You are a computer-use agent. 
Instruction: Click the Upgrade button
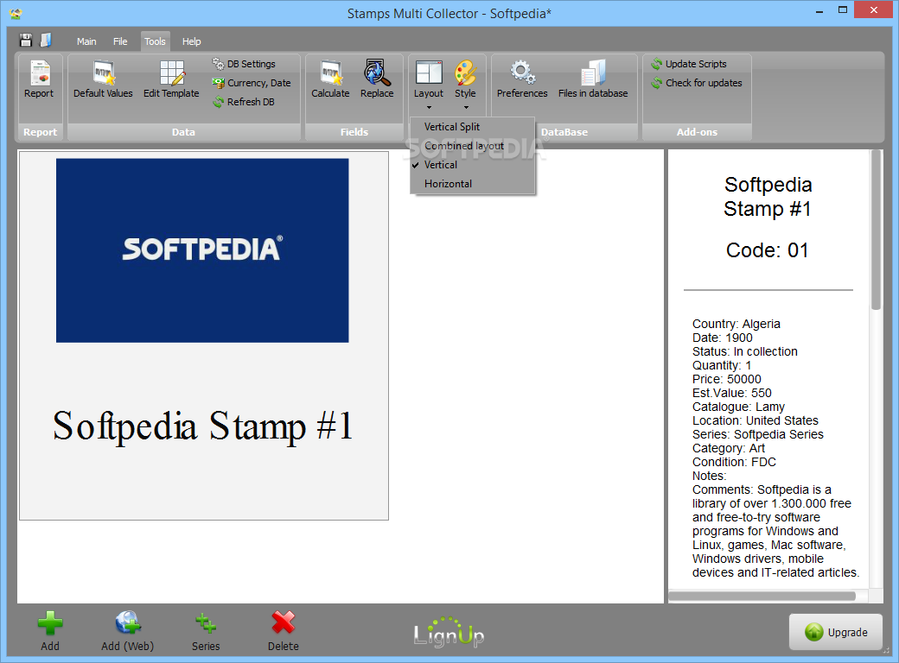coord(835,632)
